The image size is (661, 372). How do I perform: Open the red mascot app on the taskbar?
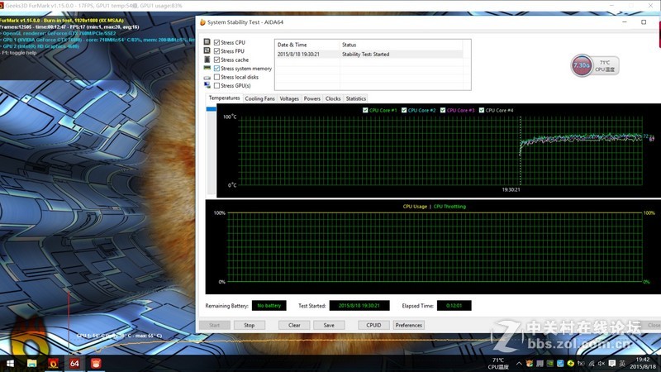[96, 363]
